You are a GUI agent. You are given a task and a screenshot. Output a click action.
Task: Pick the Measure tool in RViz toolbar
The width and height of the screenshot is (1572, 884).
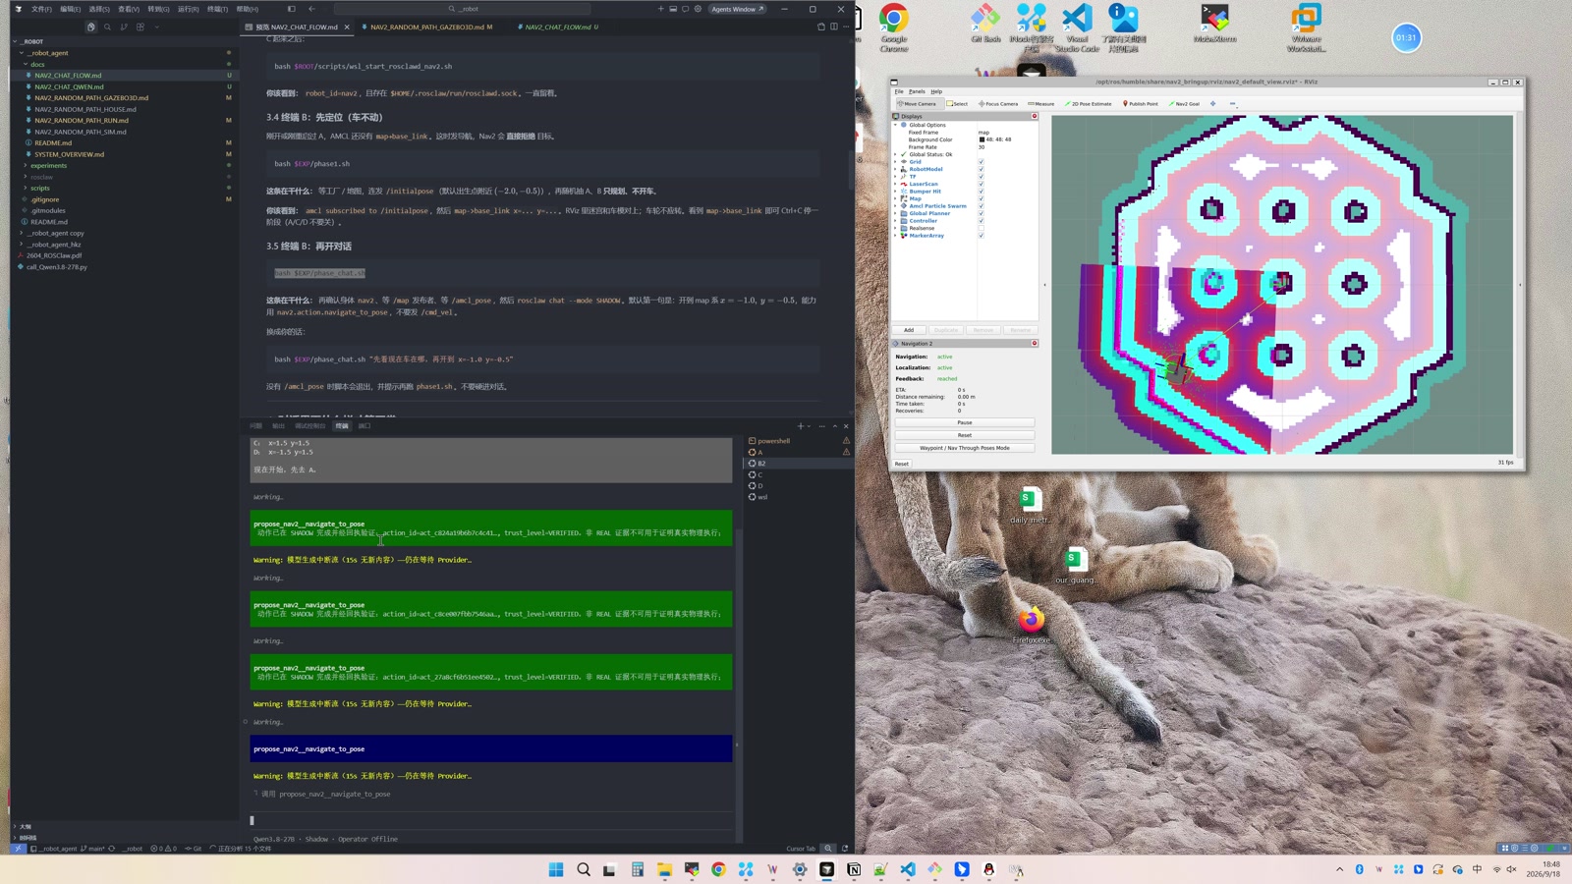pos(1040,104)
